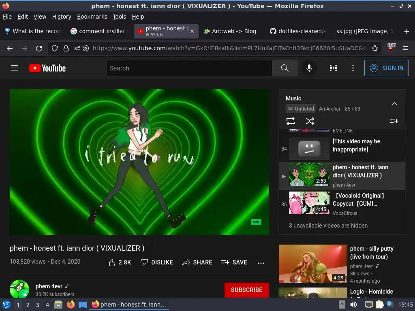Switch to workspace 3 in taskbar
Image resolution: width=415 pixels, height=311 pixels.
tap(38, 305)
